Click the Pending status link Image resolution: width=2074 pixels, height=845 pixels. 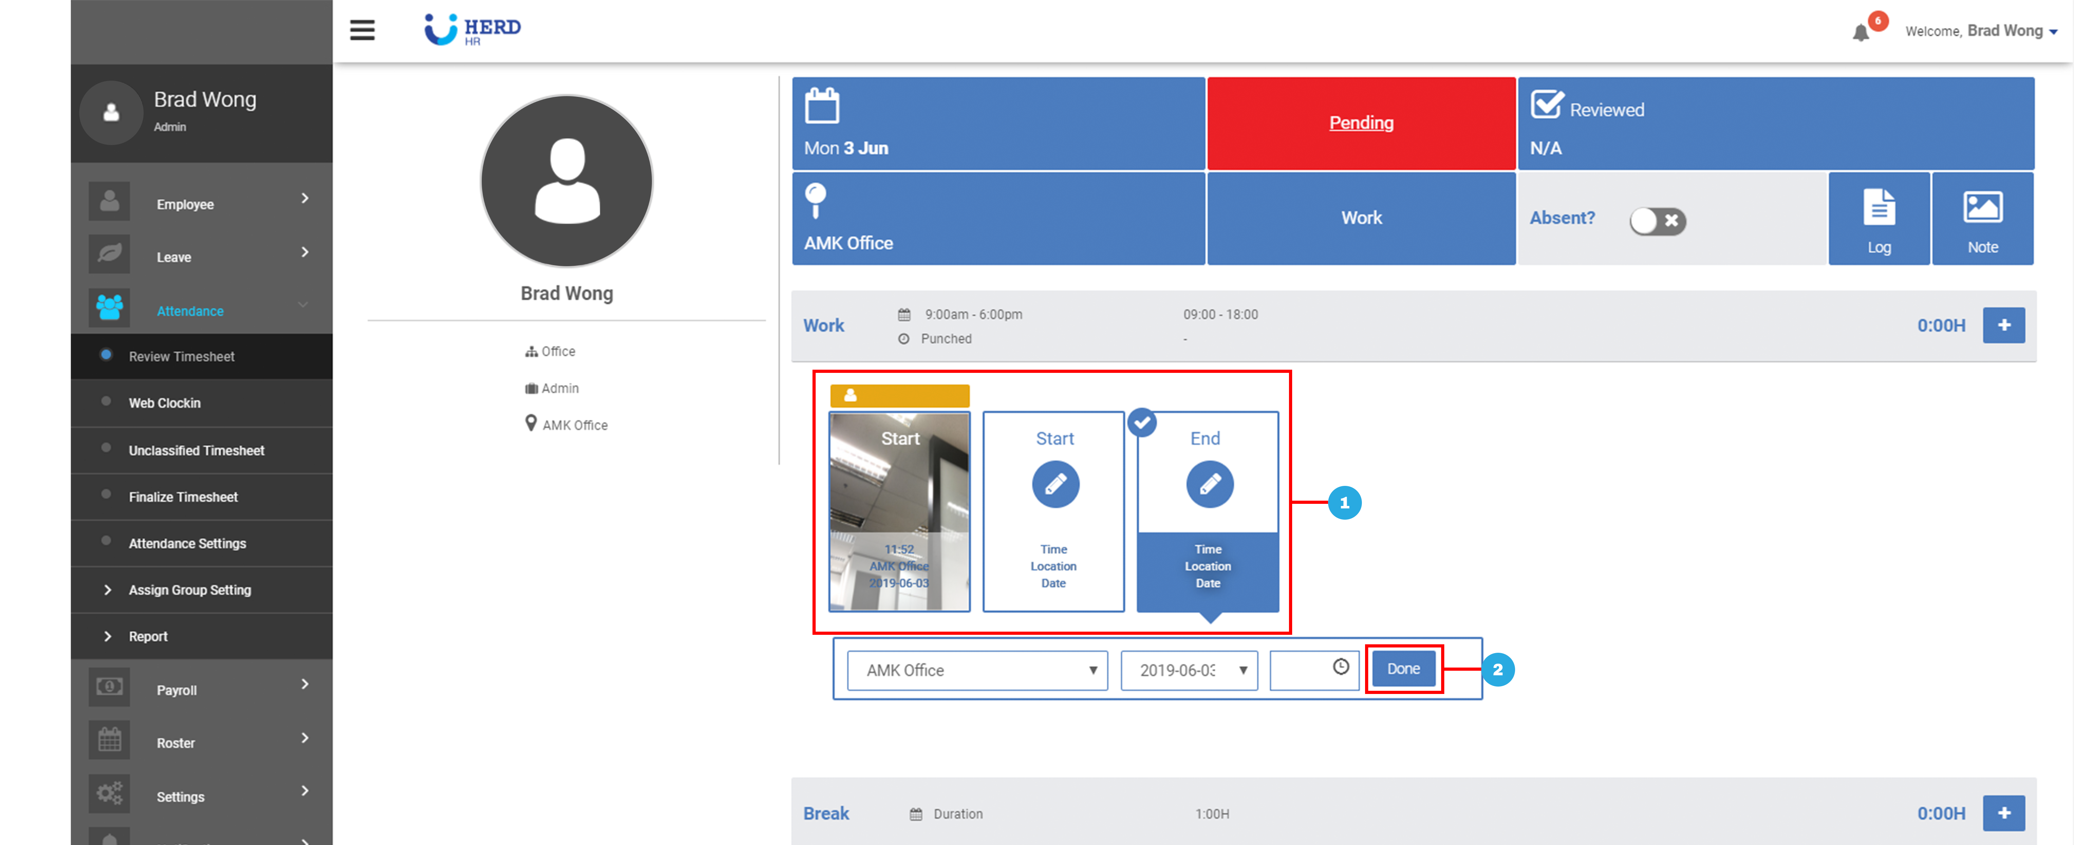coord(1361,123)
